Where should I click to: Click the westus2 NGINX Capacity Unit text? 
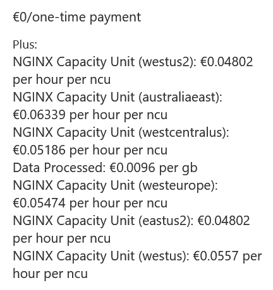[104, 62]
